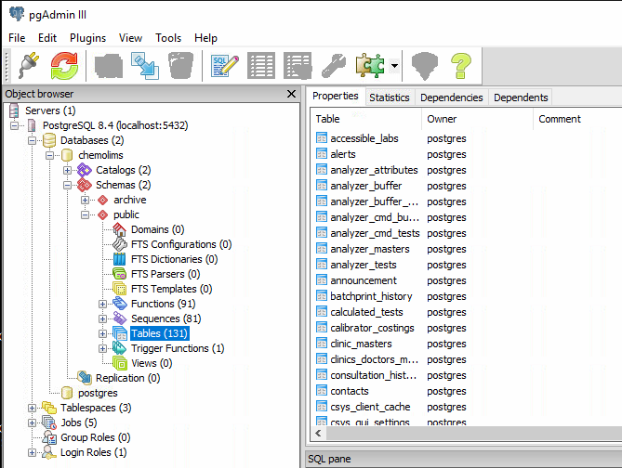The width and height of the screenshot is (622, 468).
Task: Expand the archive schema node
Action: point(85,200)
